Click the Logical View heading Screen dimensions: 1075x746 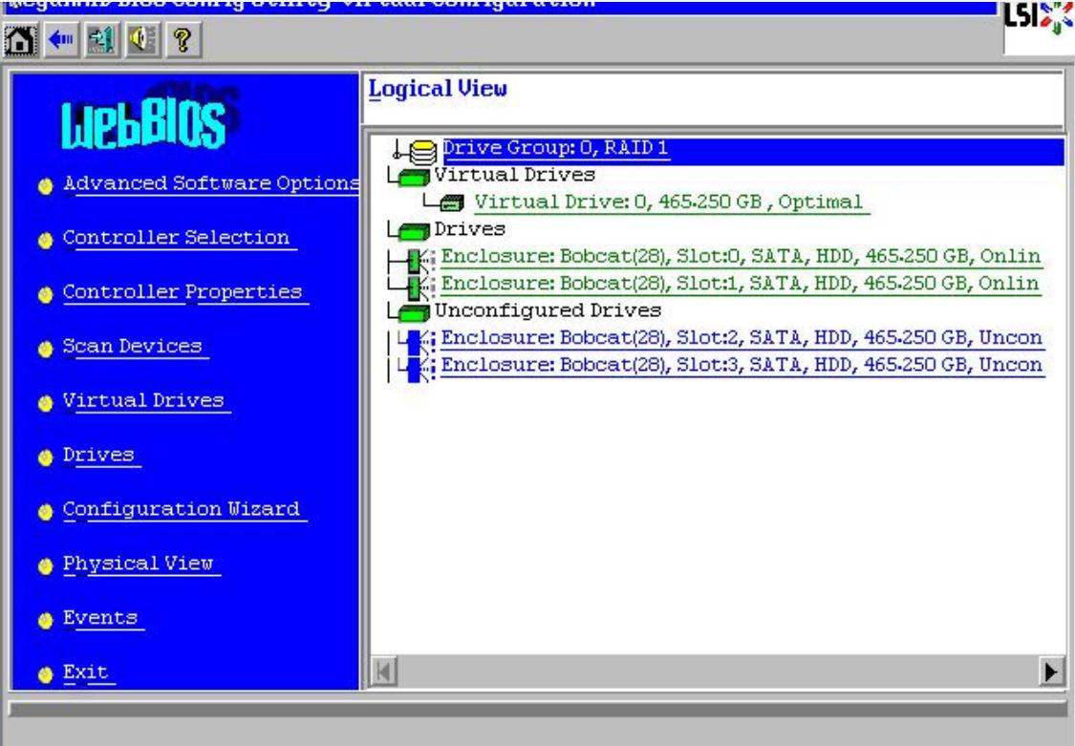pos(438,89)
